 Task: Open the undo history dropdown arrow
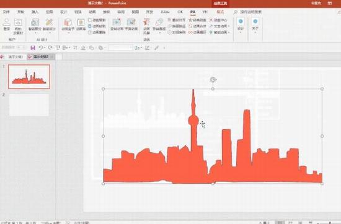coord(45,48)
